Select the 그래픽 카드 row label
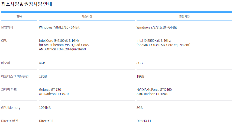233x125 pixels. pyautogui.click(x=9, y=89)
